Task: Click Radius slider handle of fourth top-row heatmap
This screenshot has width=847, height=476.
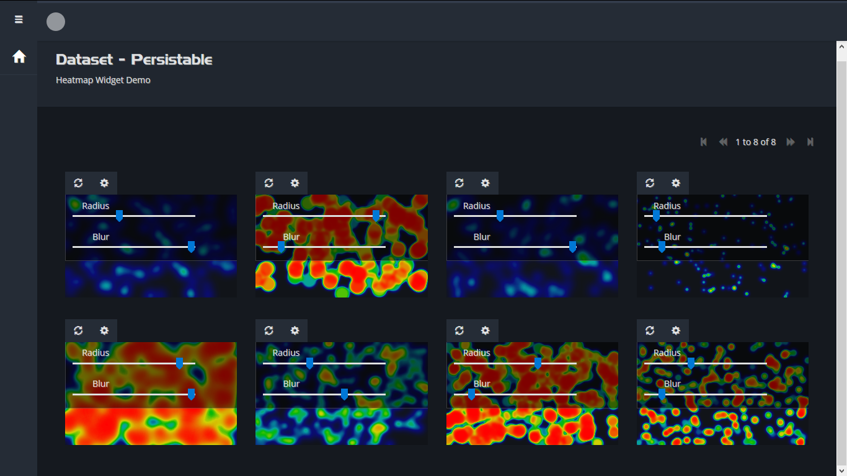Action: [656, 216]
